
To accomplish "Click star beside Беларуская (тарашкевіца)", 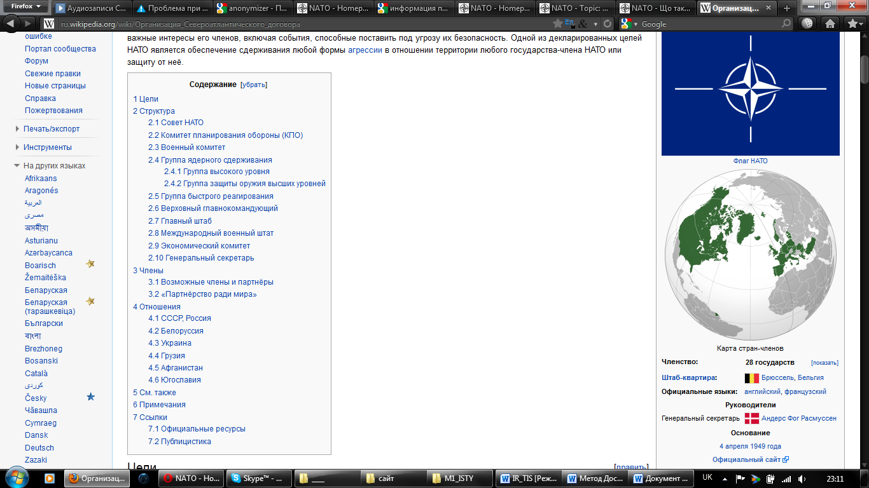I will coord(90,301).
